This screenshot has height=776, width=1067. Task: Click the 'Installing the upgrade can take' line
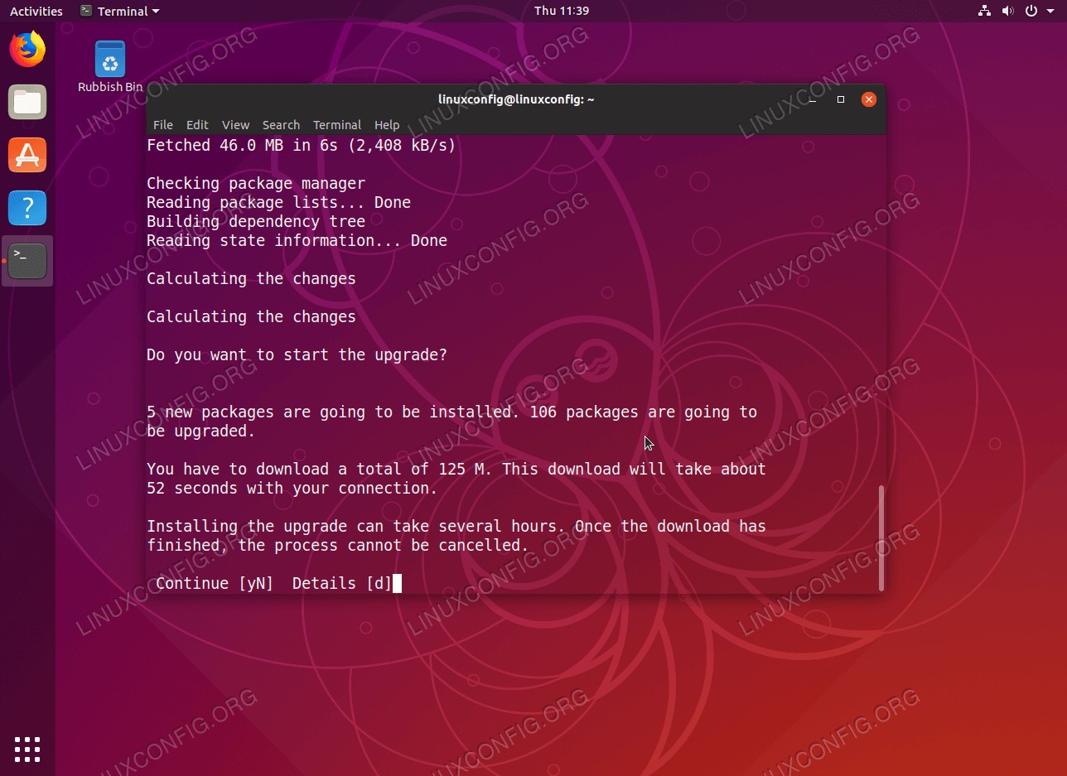[x=456, y=526]
